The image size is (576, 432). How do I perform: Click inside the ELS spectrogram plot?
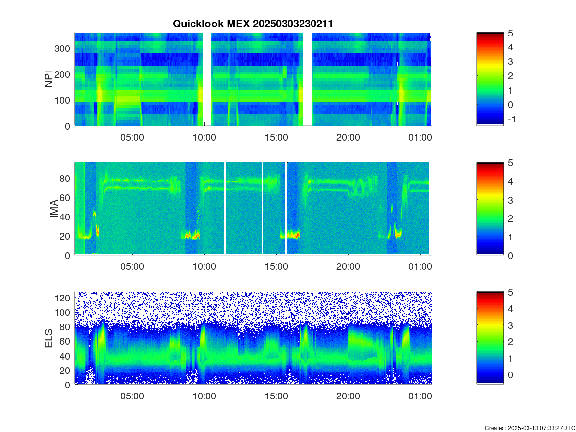(253, 338)
